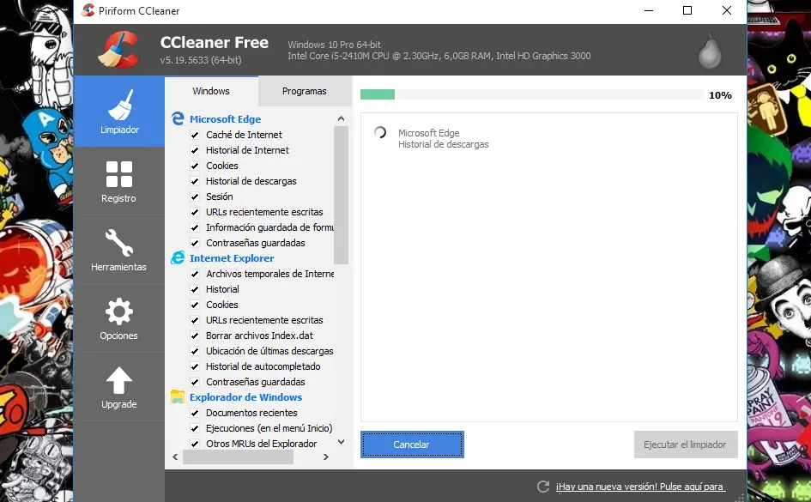
Task: Click the right arrow of the horizontal scrollbar
Action: pyautogui.click(x=326, y=457)
